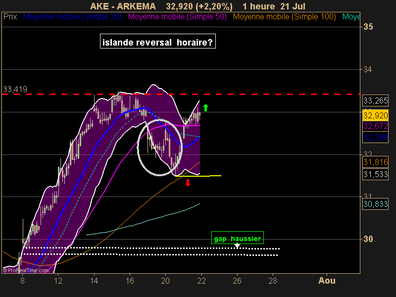Viewport: 396px width, 297px height.
Task: Click the AKE - ARKEMA chart title
Action: pos(123,6)
